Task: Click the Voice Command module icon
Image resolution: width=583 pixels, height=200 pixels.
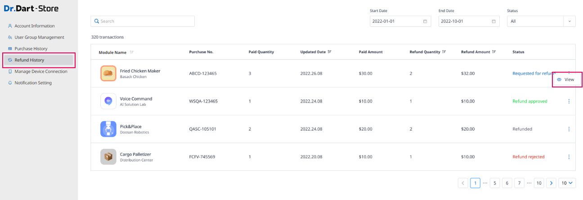Action: (x=108, y=101)
